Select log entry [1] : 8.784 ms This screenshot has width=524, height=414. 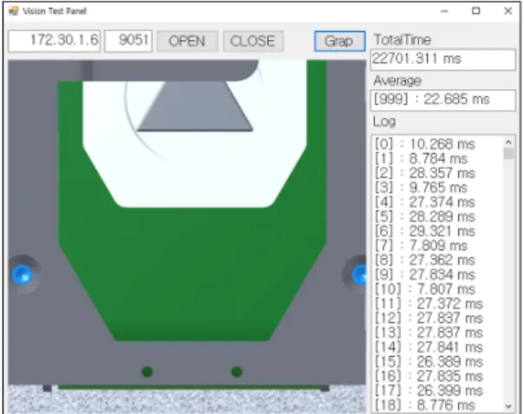(421, 158)
